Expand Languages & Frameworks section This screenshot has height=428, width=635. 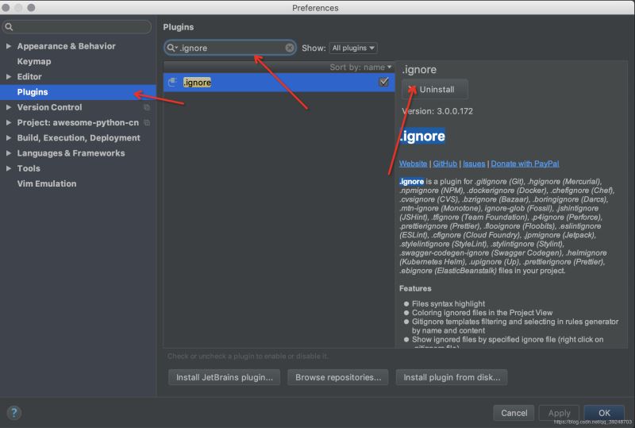click(9, 153)
